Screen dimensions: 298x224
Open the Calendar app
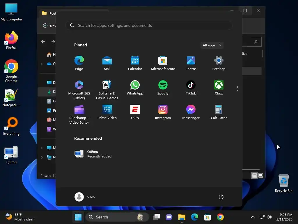[x=135, y=63]
